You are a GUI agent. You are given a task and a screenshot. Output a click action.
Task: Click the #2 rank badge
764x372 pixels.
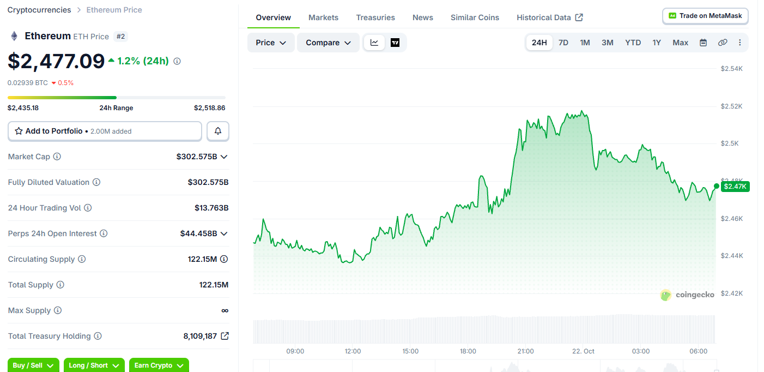pos(121,37)
